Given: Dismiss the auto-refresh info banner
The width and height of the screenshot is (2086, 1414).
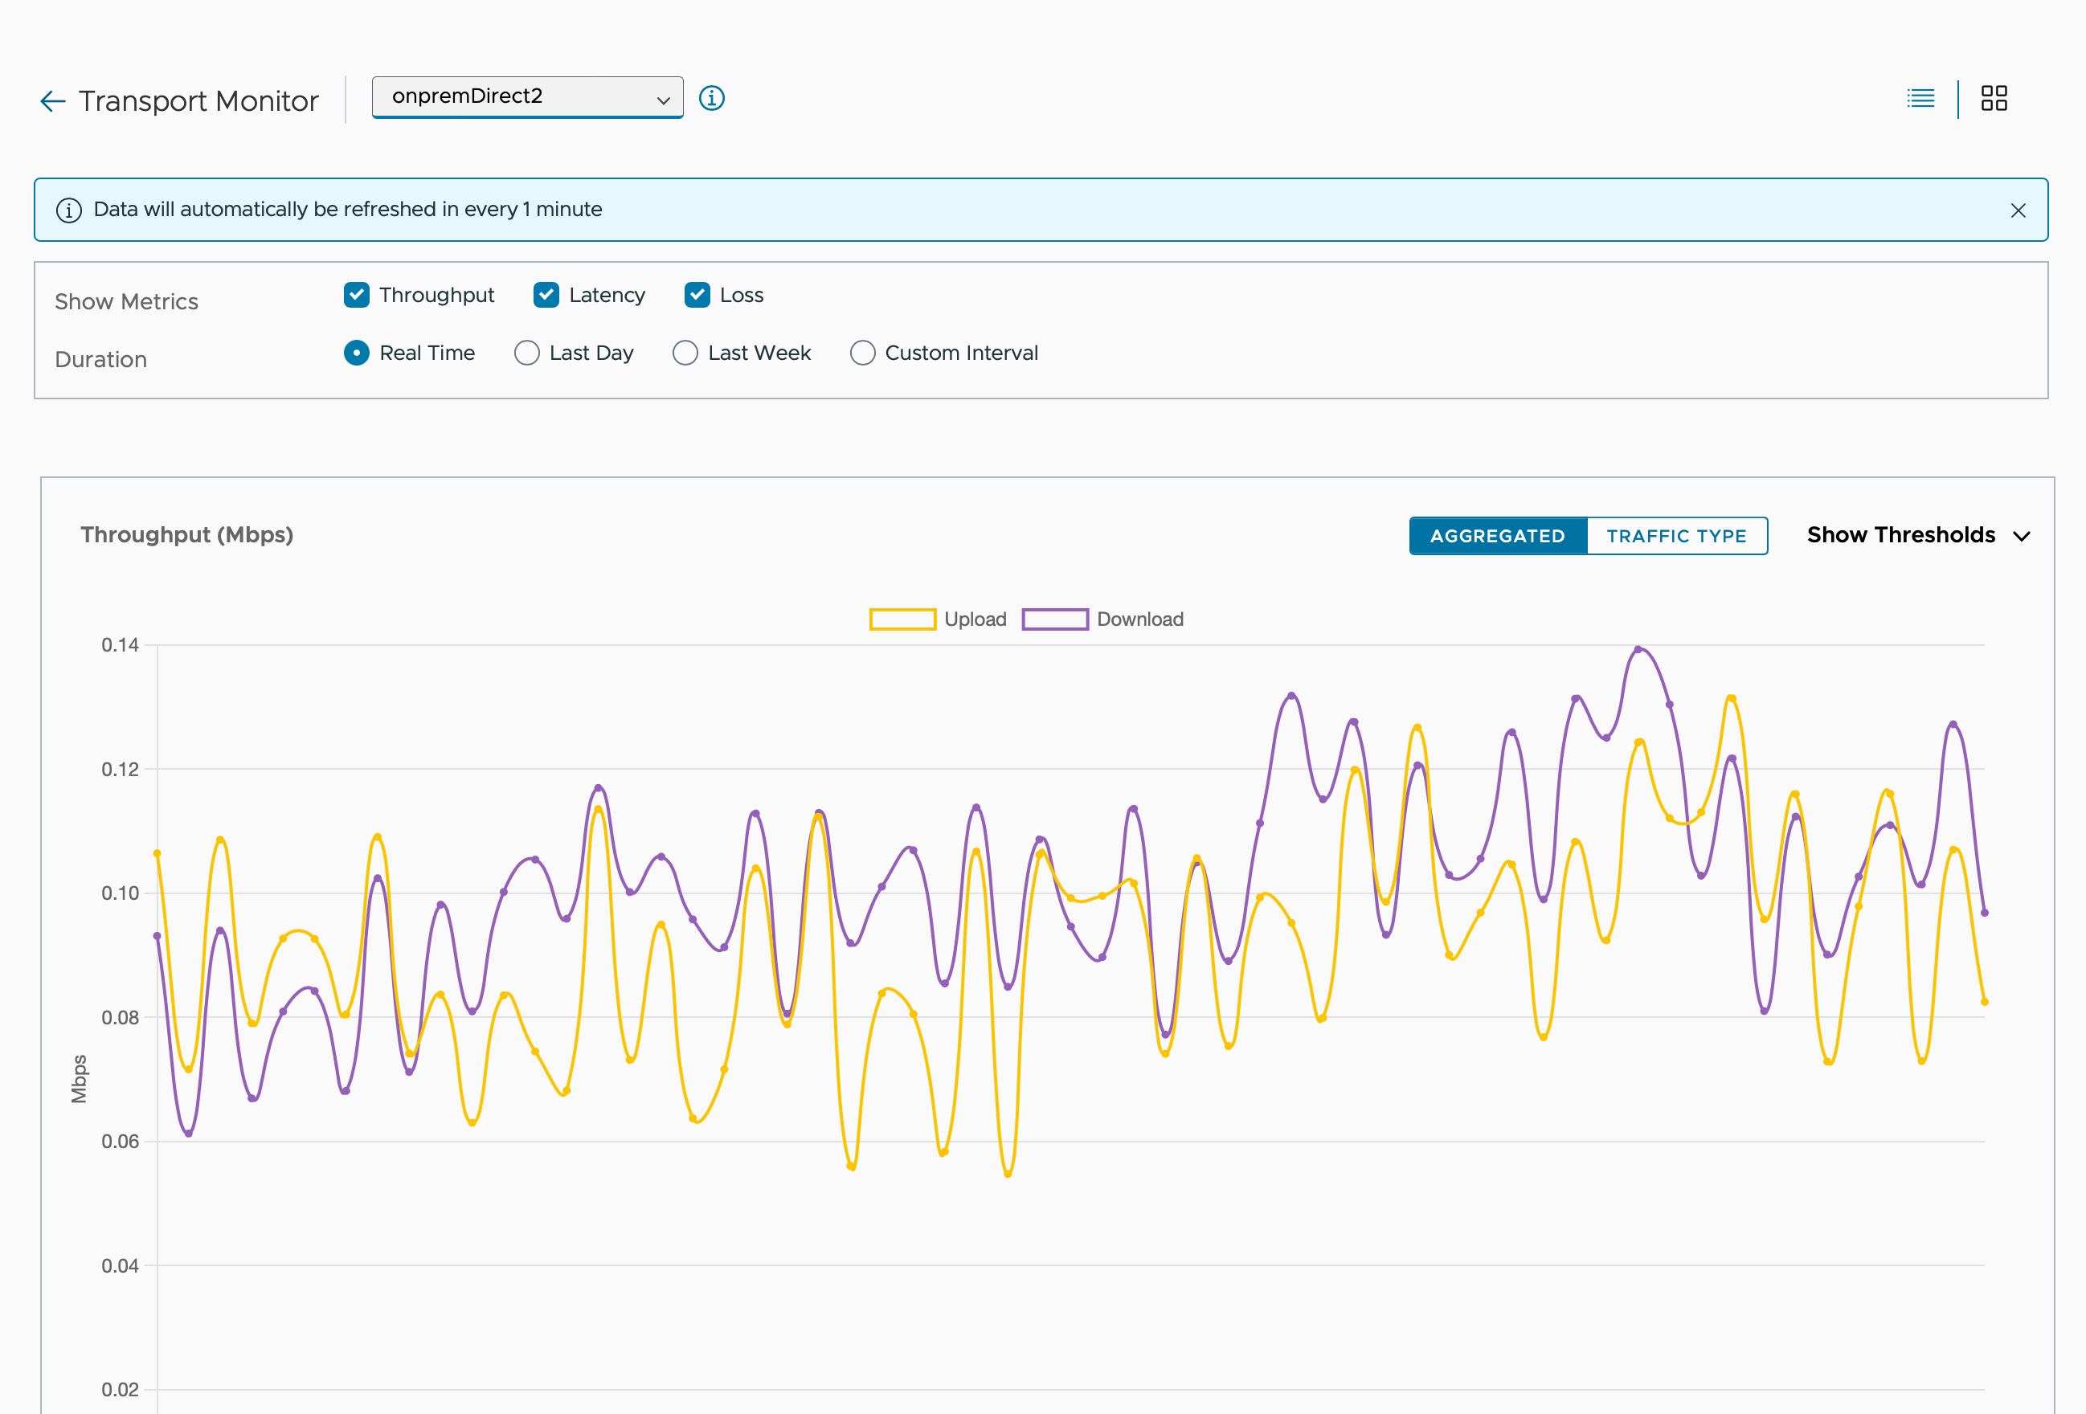Looking at the screenshot, I should (x=2018, y=210).
